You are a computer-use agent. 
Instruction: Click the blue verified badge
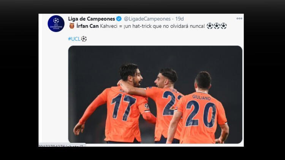tap(119, 19)
